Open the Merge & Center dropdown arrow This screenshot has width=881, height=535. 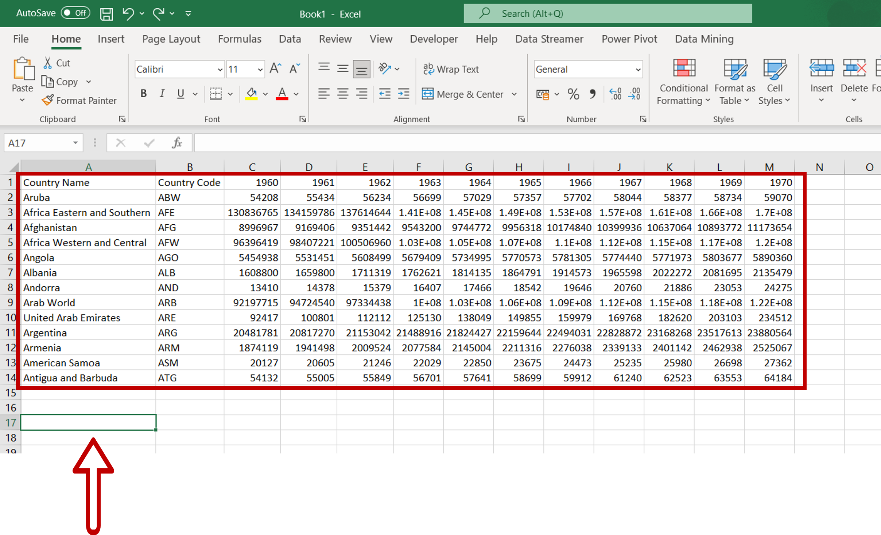coord(514,94)
